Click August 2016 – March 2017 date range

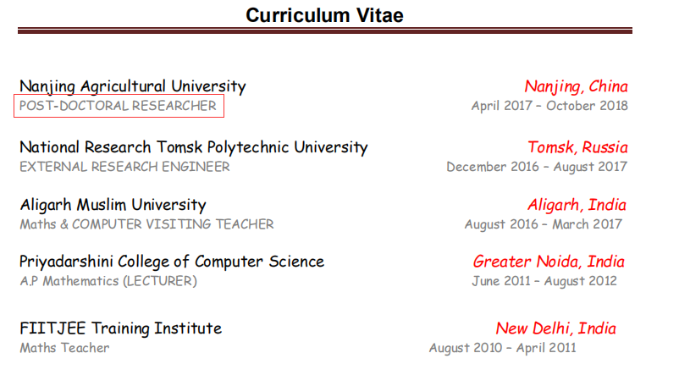543,225
